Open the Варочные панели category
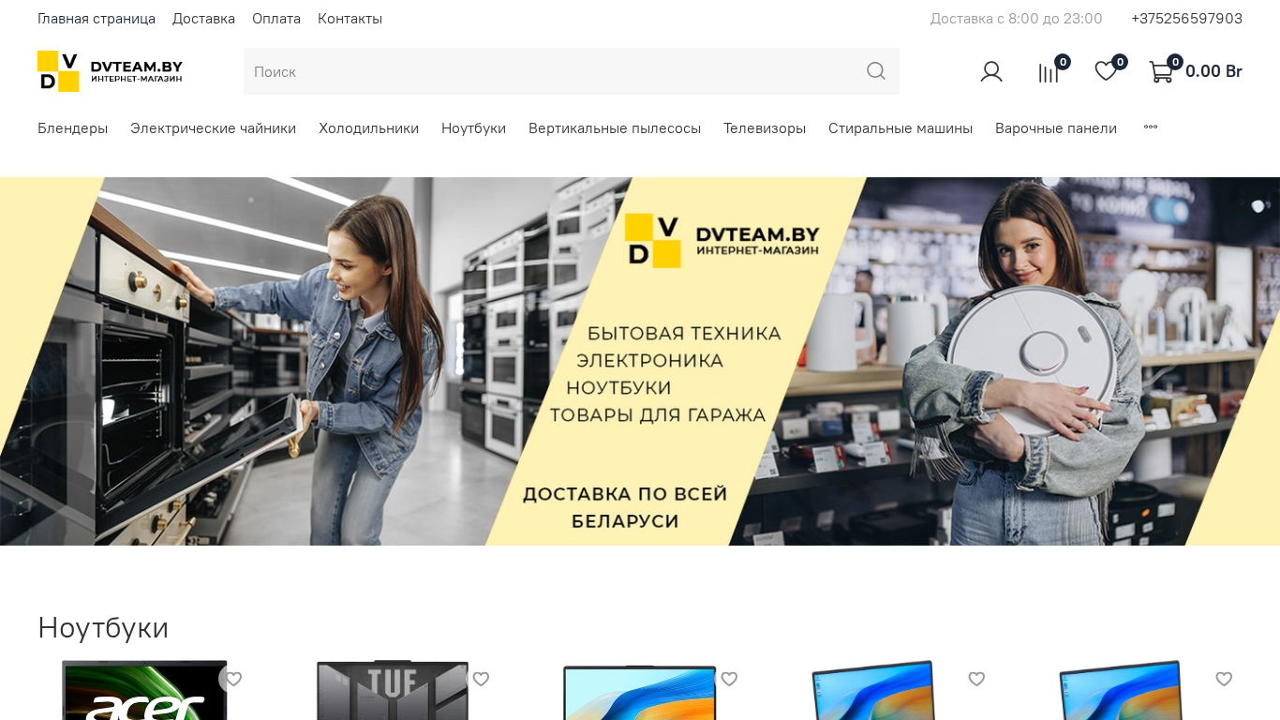Image resolution: width=1280 pixels, height=720 pixels. pos(1056,128)
